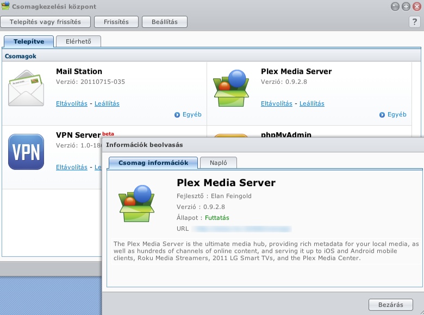Select the VPN Server icon
424x315 pixels.
[26, 152]
